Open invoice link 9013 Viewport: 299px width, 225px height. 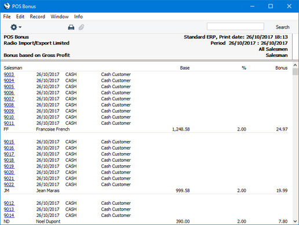click(x=9, y=209)
